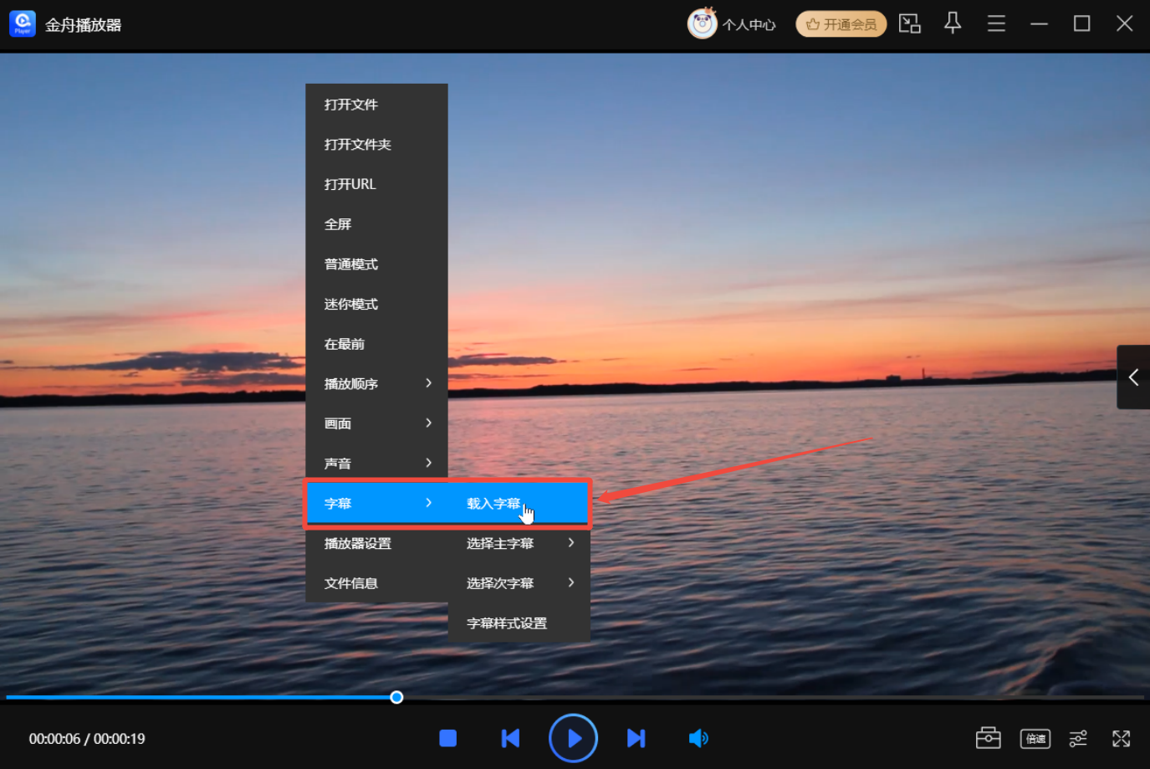Open 文件信息 from the context menu
The width and height of the screenshot is (1150, 769).
click(x=376, y=583)
